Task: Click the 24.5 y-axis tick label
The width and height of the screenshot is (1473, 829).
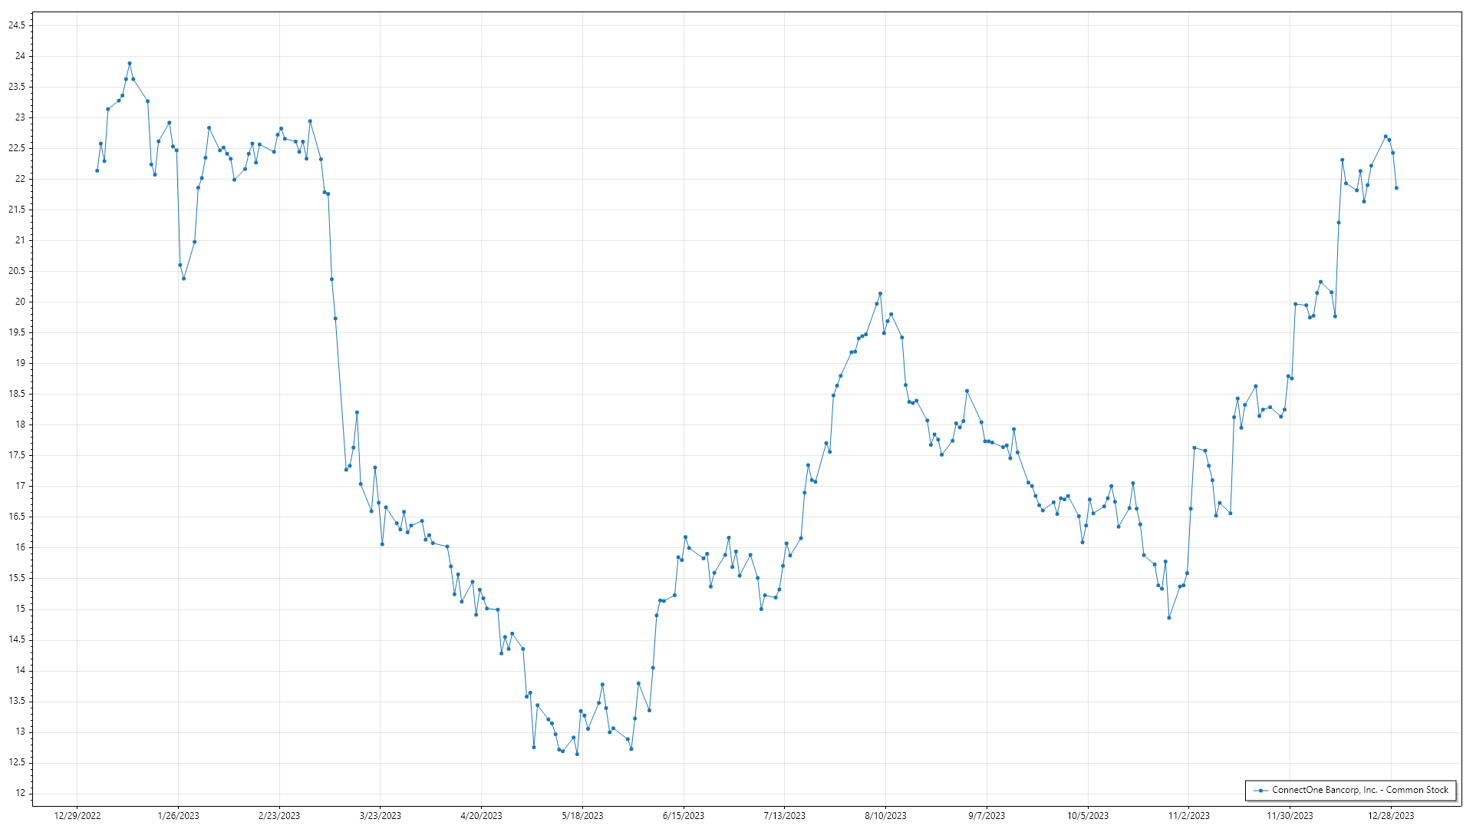Action: [x=16, y=25]
